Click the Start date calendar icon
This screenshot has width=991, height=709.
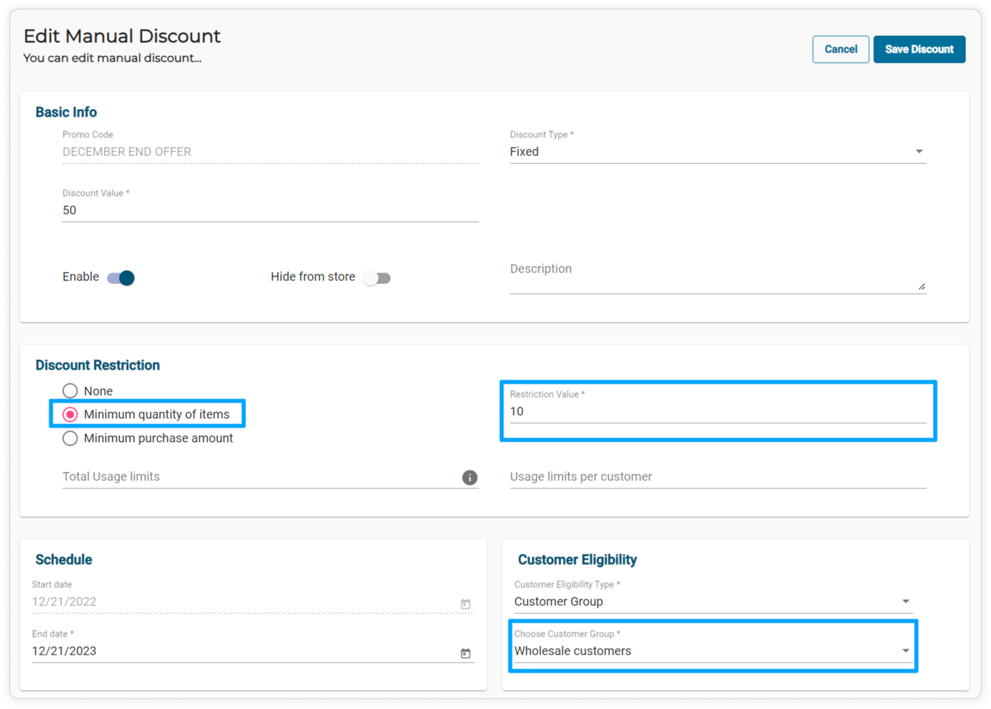(465, 604)
